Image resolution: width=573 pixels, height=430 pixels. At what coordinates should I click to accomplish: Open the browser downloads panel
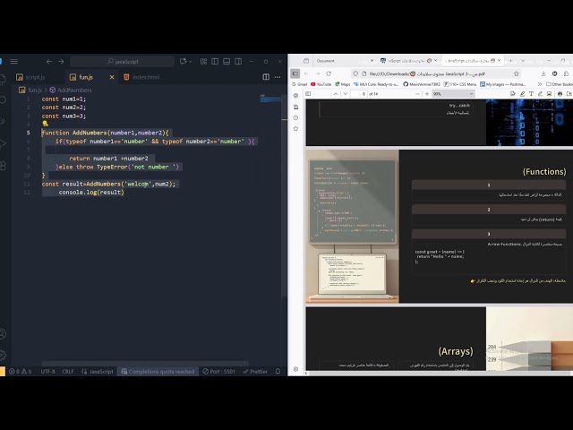pos(543,73)
